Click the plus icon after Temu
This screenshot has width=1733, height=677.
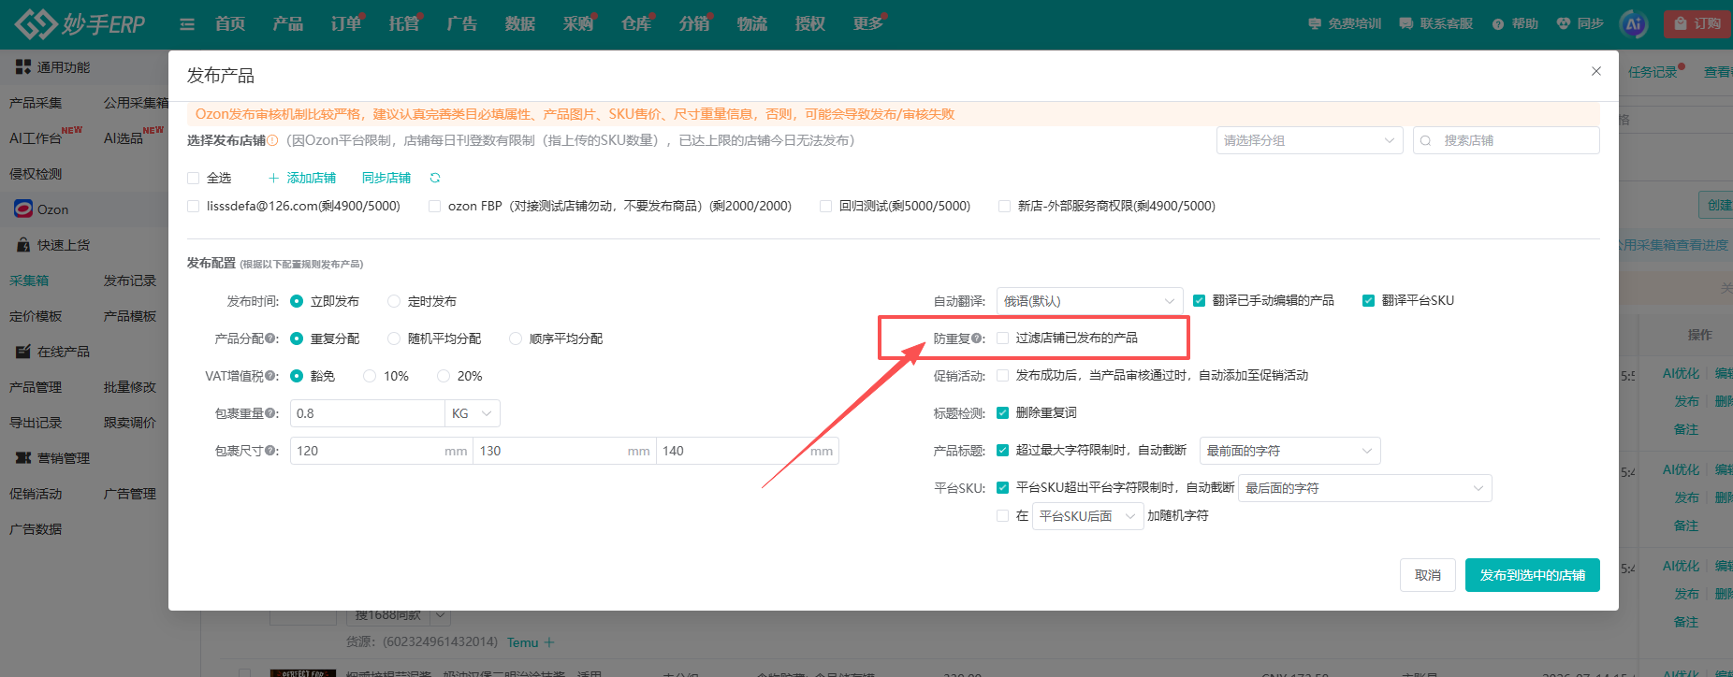pyautogui.click(x=549, y=642)
